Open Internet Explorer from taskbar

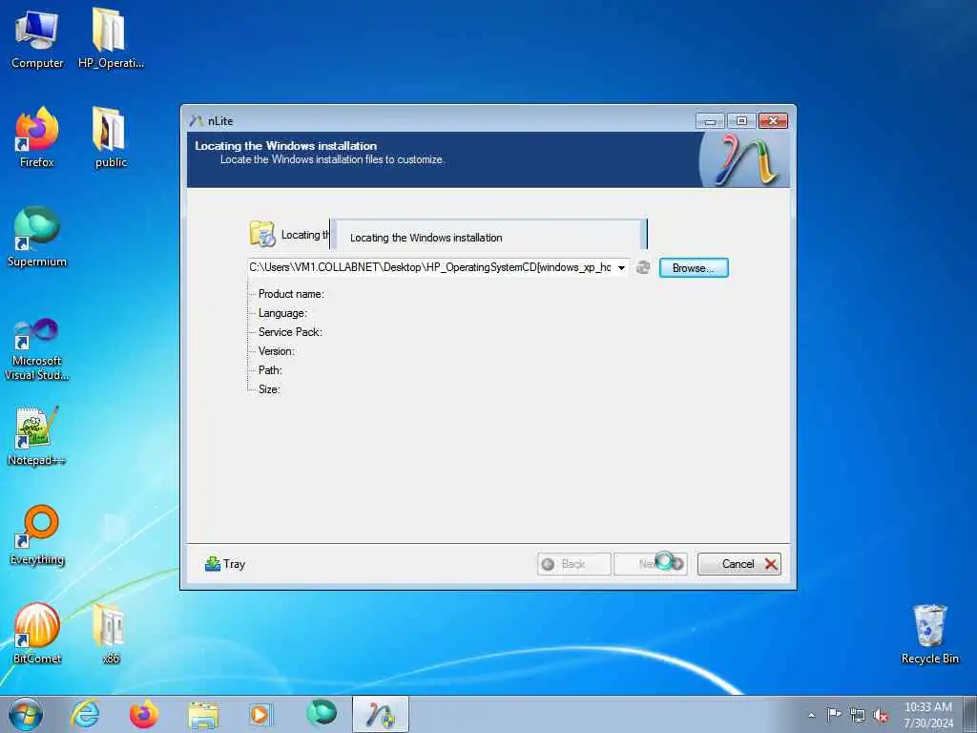click(85, 714)
